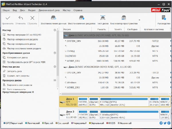The height and width of the screenshot is (129, 172).
Task: Open the Мастер menu
Action: click(x=67, y=10)
